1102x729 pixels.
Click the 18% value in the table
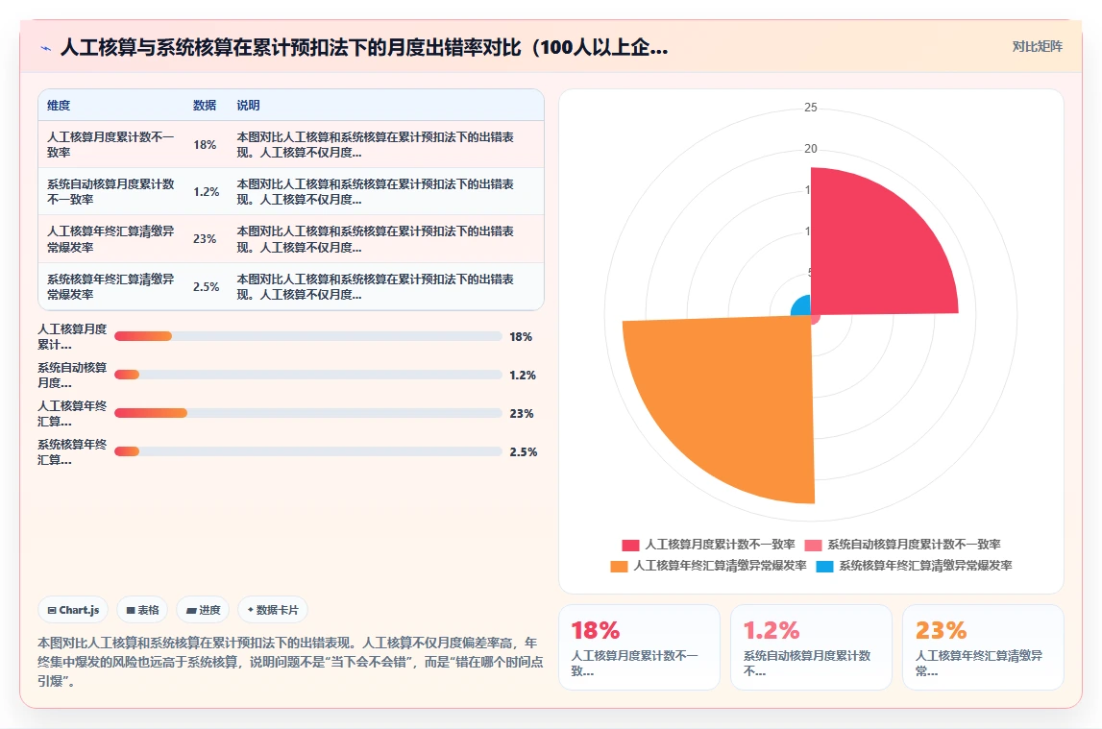coord(205,145)
